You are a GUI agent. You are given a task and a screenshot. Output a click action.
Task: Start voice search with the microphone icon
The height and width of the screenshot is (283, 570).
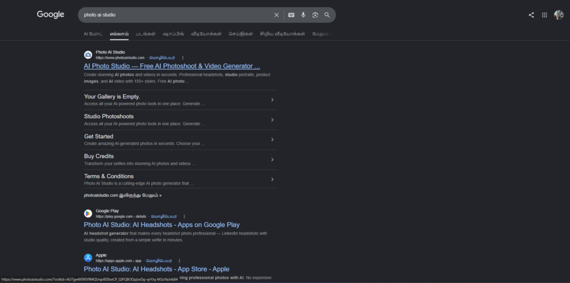[x=303, y=15]
